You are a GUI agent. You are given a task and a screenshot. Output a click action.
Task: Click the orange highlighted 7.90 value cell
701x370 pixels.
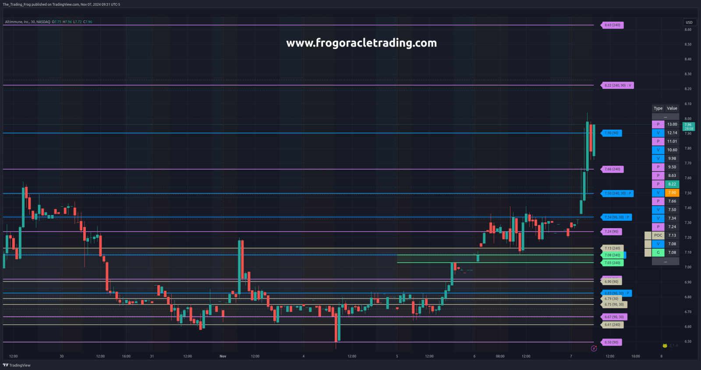tap(672, 193)
